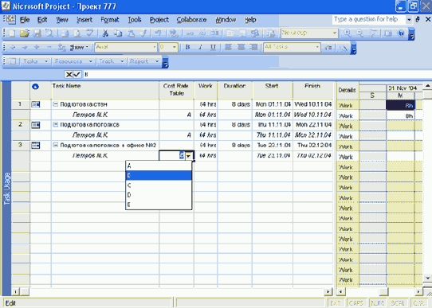This screenshot has height=308, width=432.
Task: Click the Zoom Out magnifier icon
Action: tap(360, 33)
